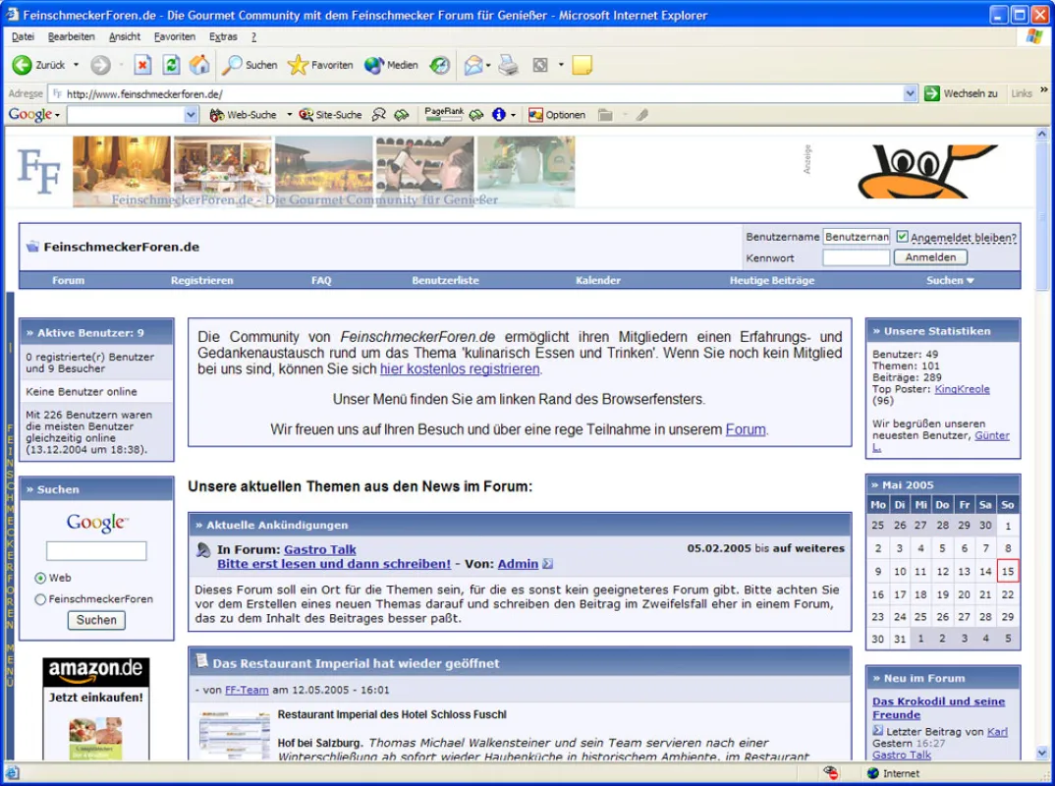Click the Internet zone globe in status bar

873,773
